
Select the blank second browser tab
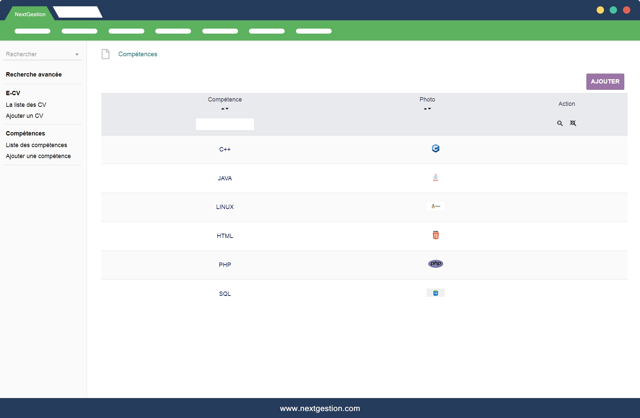pos(78,12)
